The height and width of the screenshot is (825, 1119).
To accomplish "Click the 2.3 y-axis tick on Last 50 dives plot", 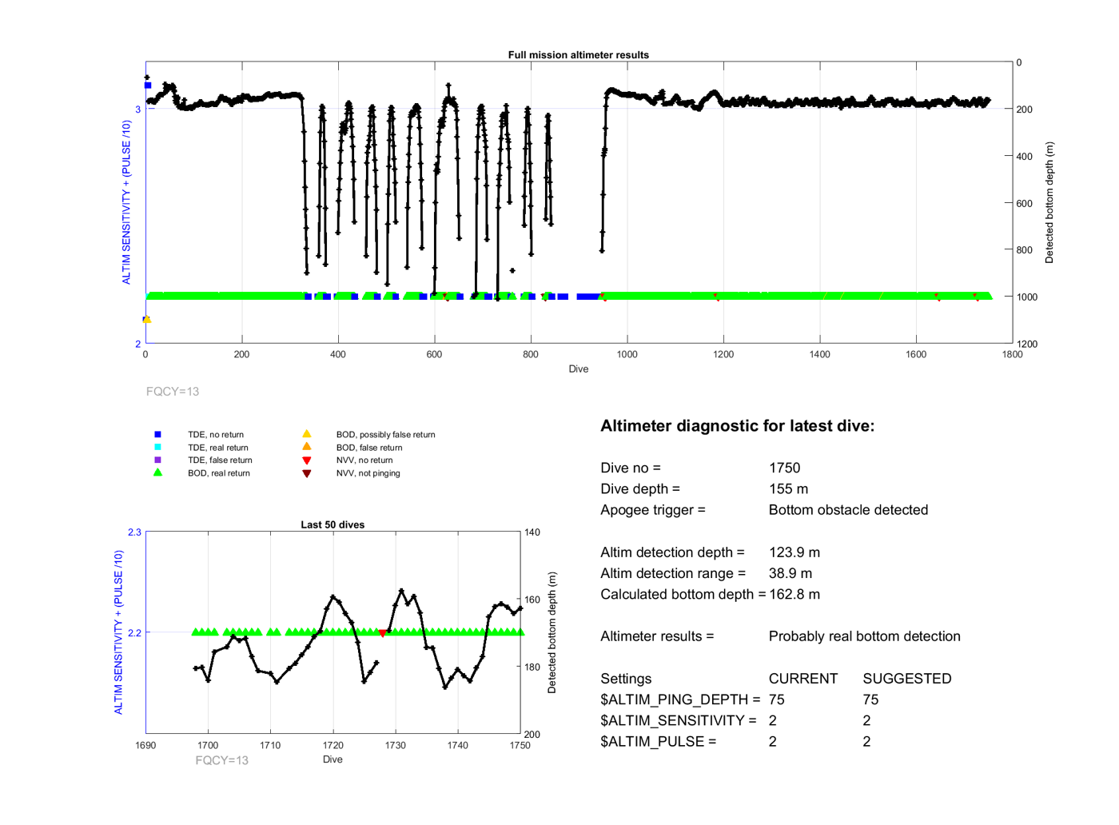I will (x=134, y=532).
